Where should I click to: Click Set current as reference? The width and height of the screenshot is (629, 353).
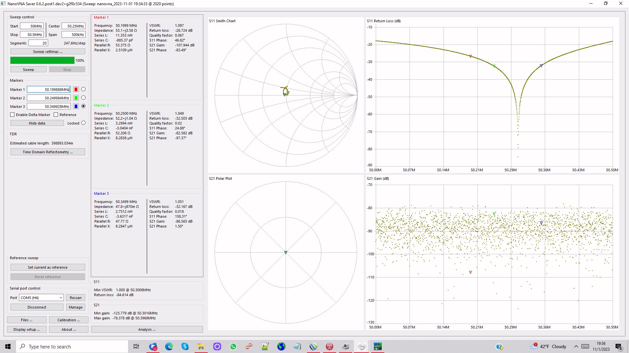pyautogui.click(x=48, y=267)
